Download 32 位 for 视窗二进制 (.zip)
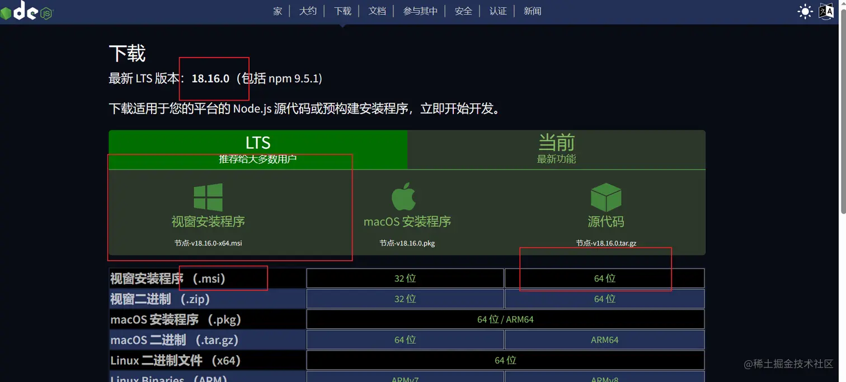Viewport: 846px width, 382px height. tap(405, 299)
